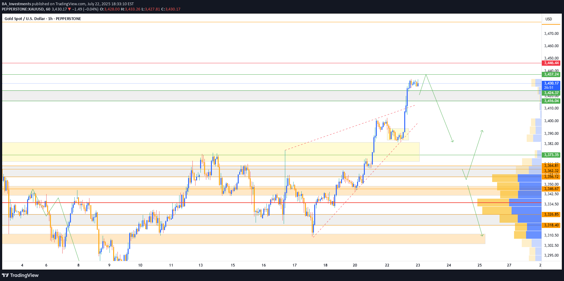Click the 3,390.00 axis price

(x=551, y=134)
